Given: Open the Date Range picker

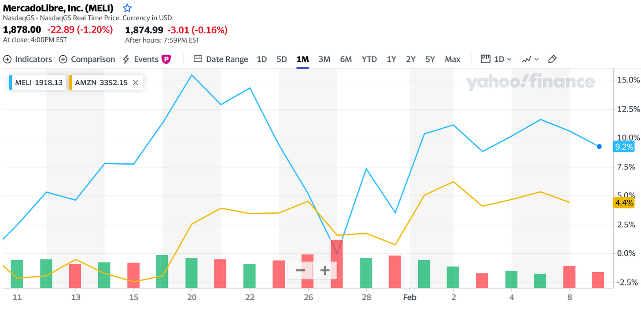Looking at the screenshot, I should tap(221, 59).
